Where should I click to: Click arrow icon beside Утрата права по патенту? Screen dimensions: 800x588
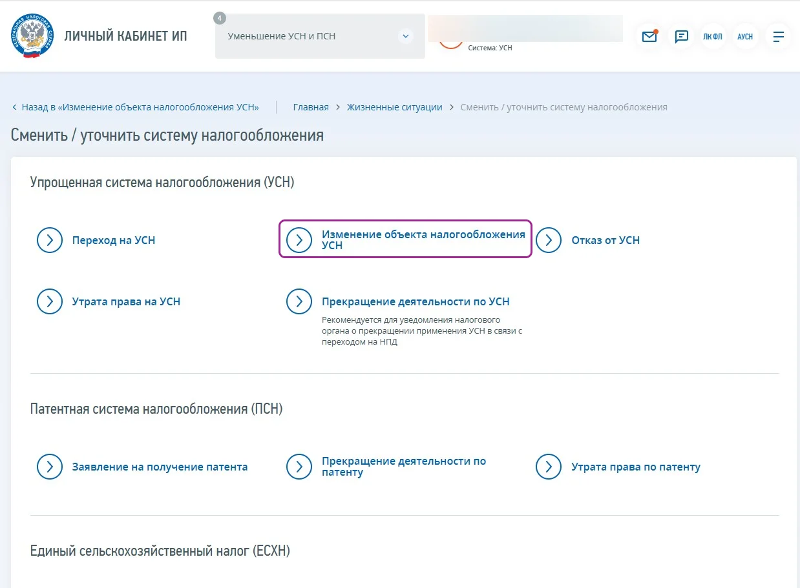coord(549,467)
